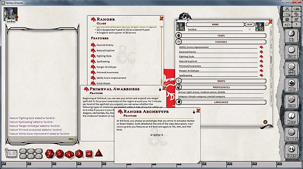Switch to the Skills tab of character sheet
The height and width of the screenshot is (169, 303).
coord(271,46)
